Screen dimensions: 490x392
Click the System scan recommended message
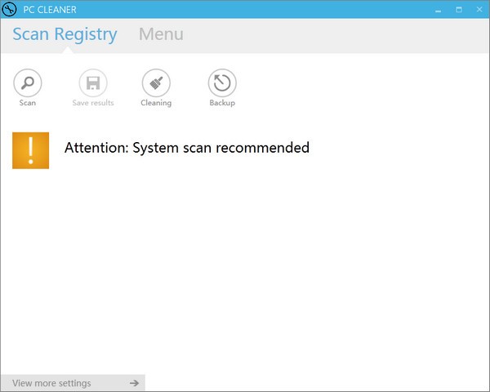(x=187, y=148)
